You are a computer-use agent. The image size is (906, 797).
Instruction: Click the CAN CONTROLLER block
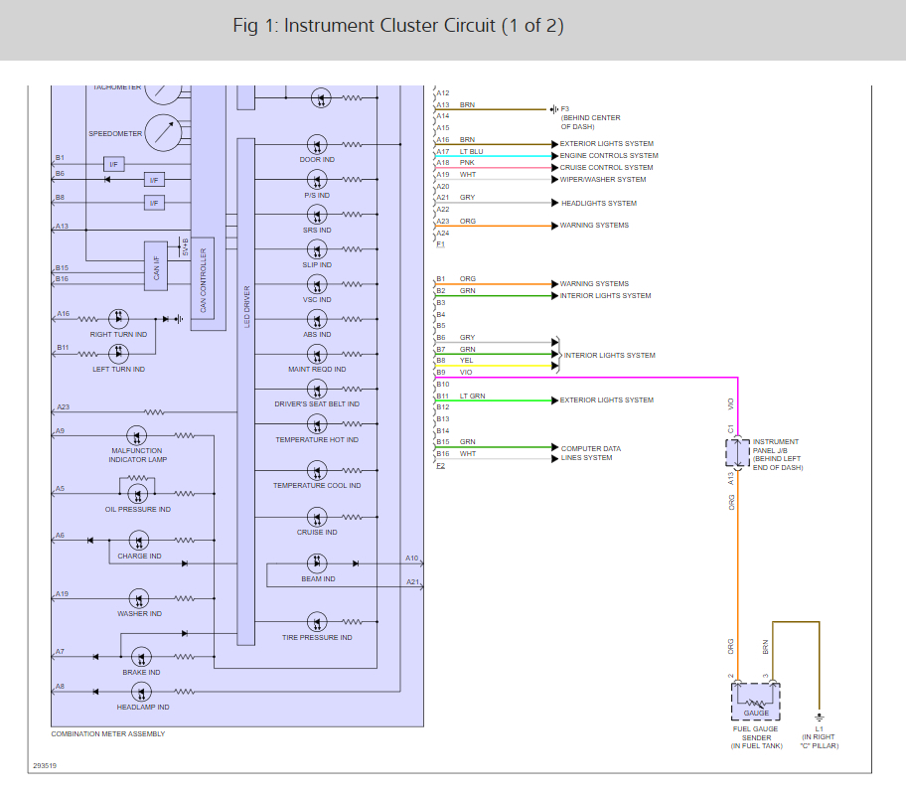203,278
